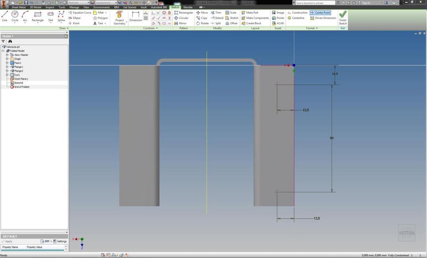Click Finish Sketch button

click(343, 18)
